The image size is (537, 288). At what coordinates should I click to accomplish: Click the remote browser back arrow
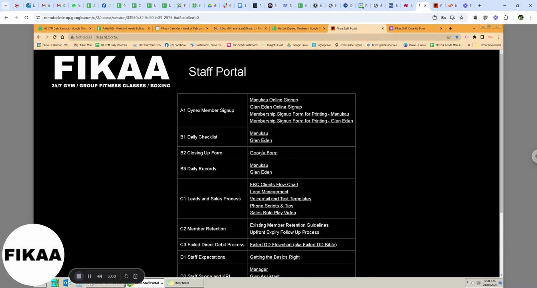(39, 37)
